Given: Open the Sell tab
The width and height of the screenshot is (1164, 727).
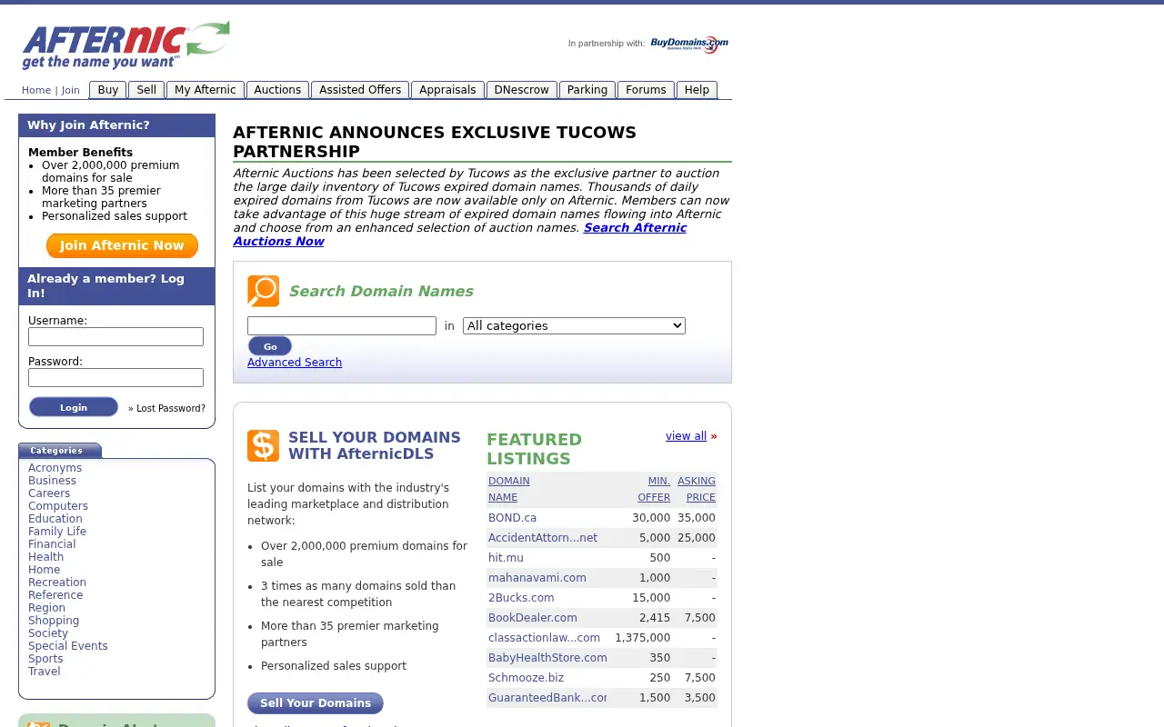Looking at the screenshot, I should pyautogui.click(x=146, y=90).
